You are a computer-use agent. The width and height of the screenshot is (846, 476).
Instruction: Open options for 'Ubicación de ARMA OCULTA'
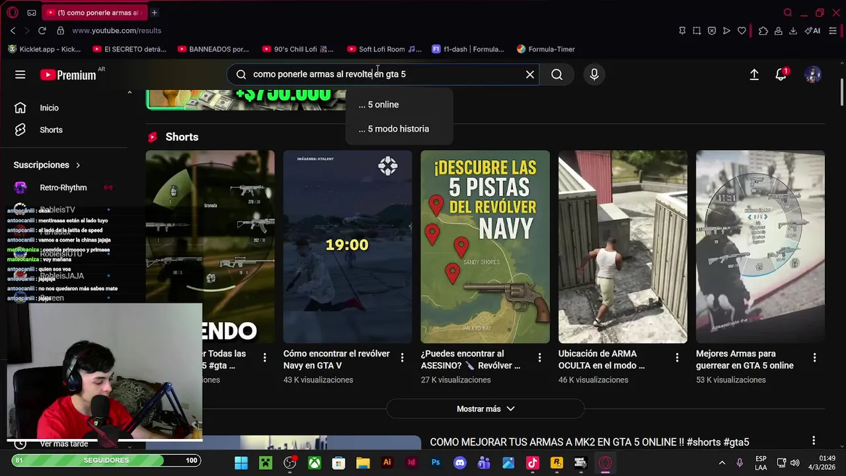click(x=677, y=358)
